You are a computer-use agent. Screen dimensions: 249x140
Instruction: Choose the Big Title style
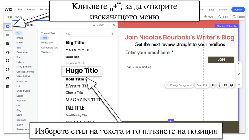(75, 43)
